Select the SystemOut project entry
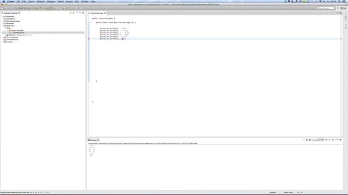This screenshot has width=348, height=195. pos(10,25)
